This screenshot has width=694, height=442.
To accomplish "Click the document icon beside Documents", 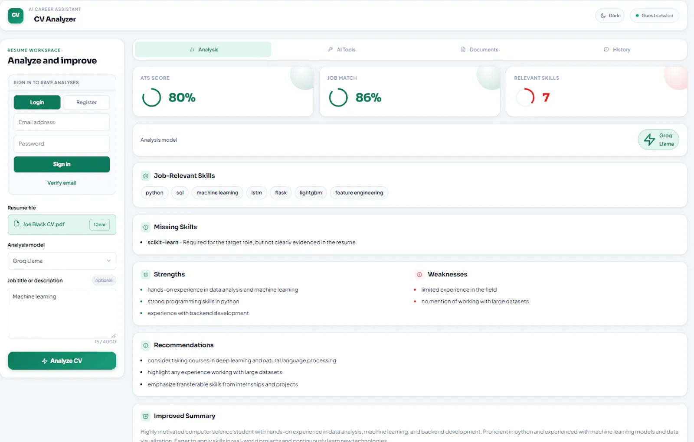I will click(x=463, y=49).
